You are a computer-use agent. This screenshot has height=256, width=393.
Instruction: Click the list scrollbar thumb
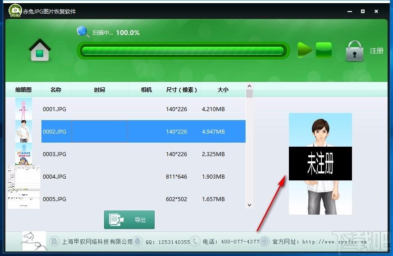249,94
